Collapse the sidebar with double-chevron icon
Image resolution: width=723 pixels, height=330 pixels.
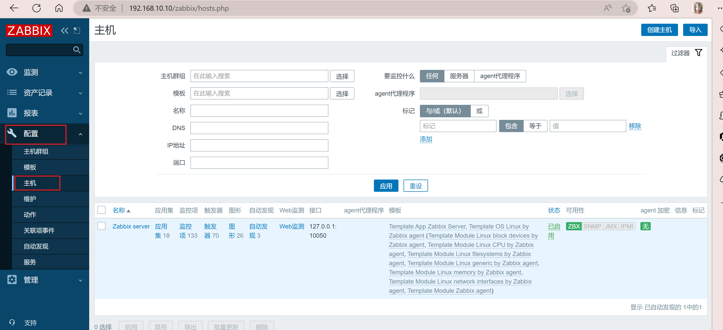click(65, 31)
